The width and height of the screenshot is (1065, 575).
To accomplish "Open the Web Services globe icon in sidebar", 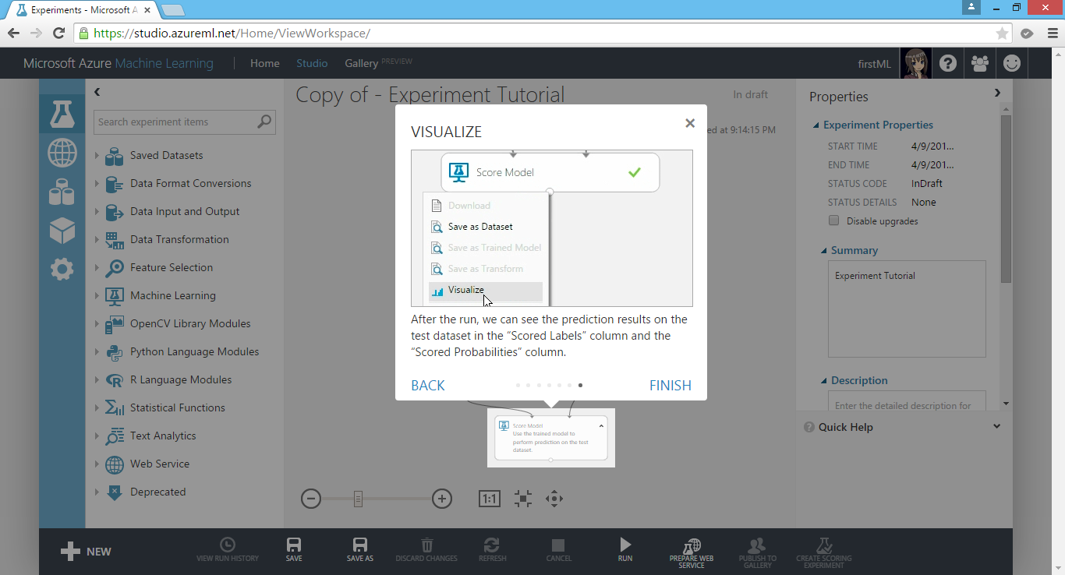I will [62, 153].
